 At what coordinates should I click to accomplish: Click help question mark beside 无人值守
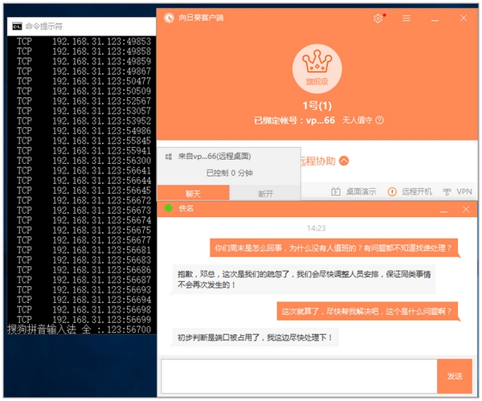(x=380, y=121)
